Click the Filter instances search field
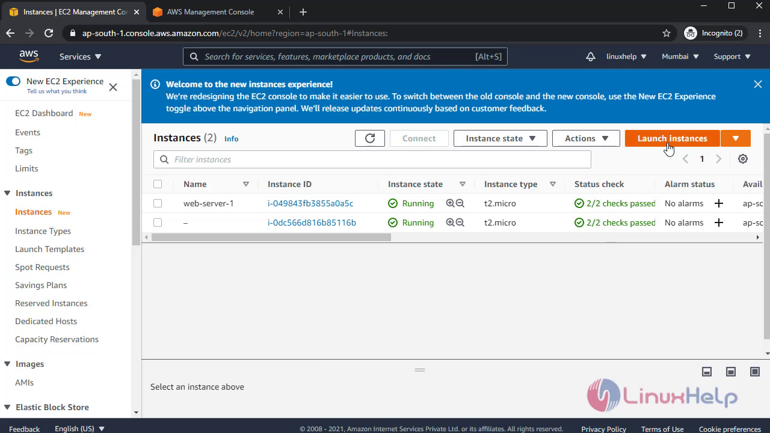770x433 pixels. [x=372, y=159]
